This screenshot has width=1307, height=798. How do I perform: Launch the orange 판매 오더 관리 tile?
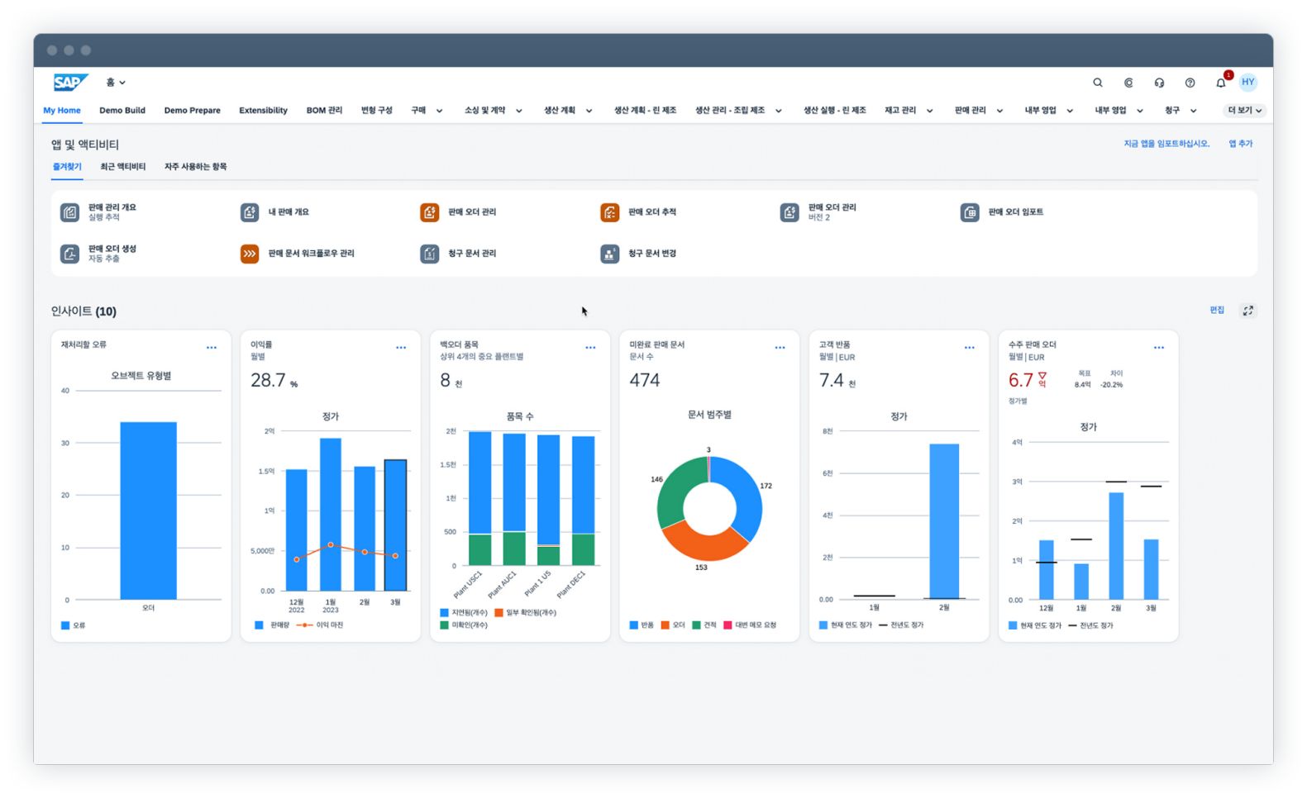pos(459,212)
